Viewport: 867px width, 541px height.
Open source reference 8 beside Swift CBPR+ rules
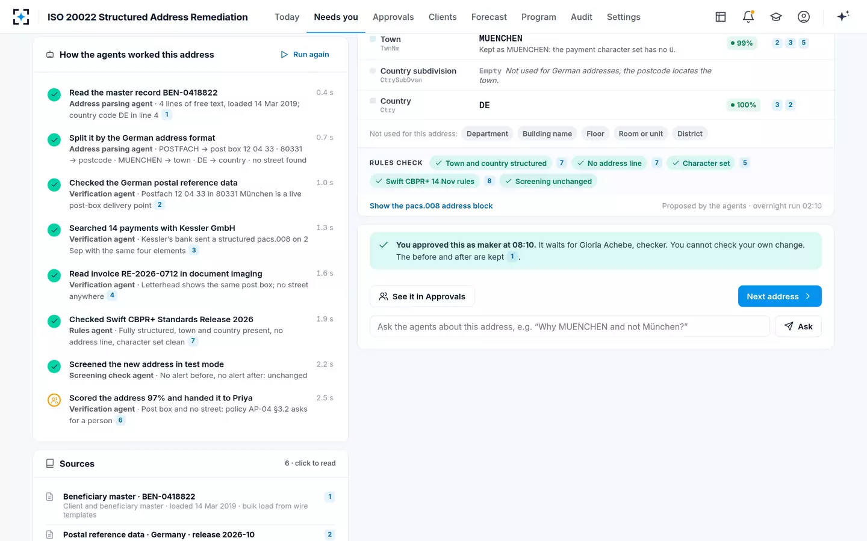[x=489, y=181]
